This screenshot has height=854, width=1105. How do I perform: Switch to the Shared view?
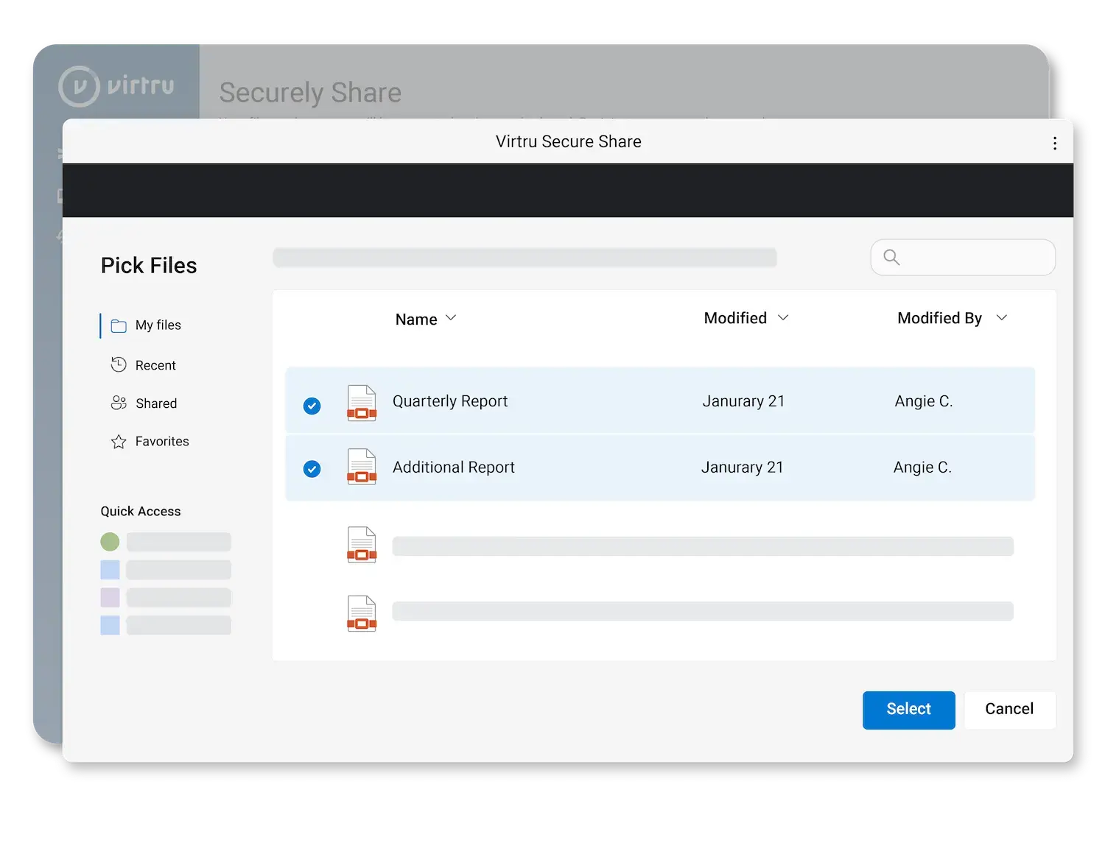pyautogui.click(x=156, y=403)
